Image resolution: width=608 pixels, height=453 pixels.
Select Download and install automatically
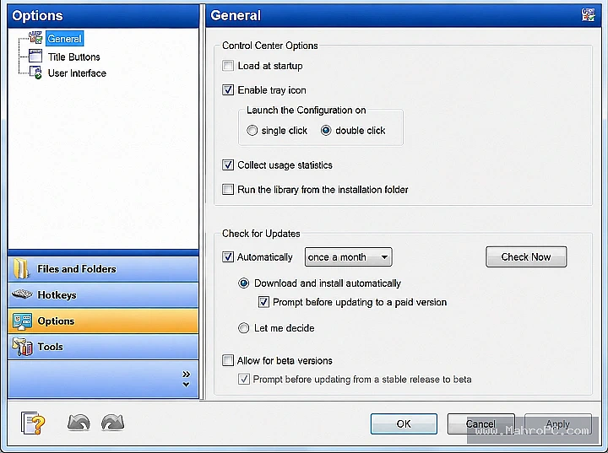243,283
